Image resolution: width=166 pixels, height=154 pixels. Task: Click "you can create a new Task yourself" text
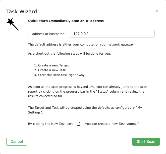112,124
